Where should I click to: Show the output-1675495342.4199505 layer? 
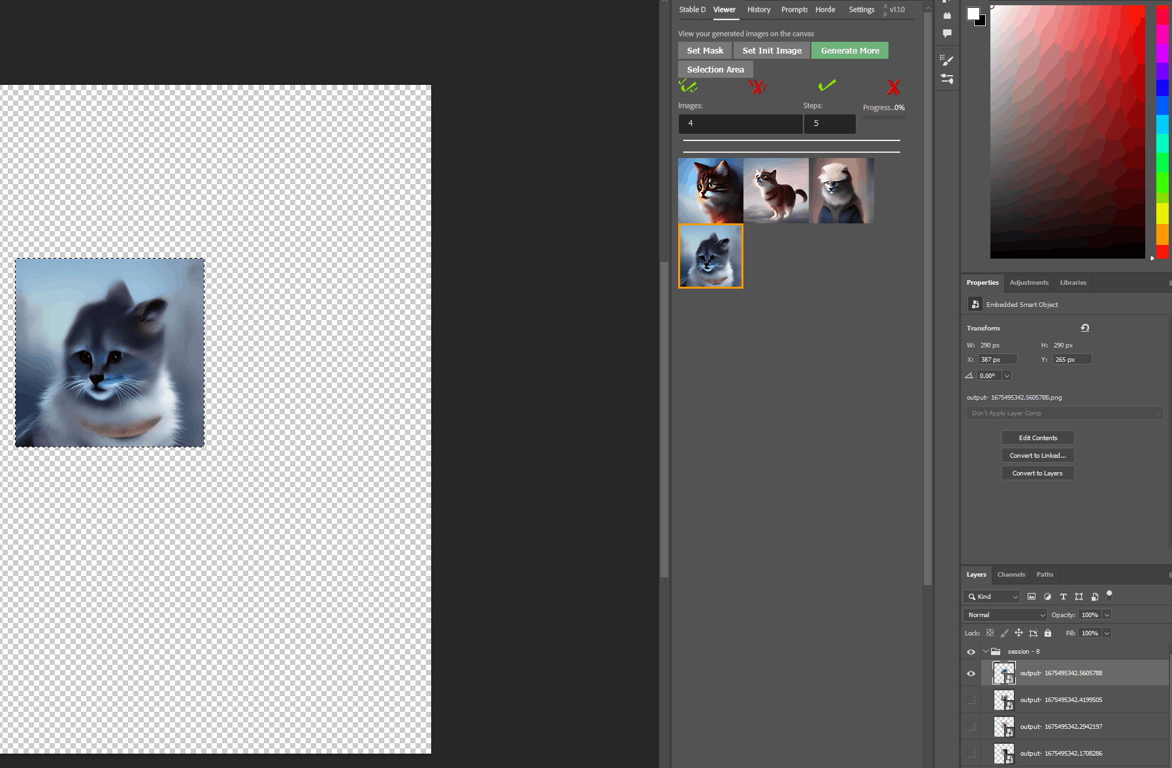pos(971,699)
